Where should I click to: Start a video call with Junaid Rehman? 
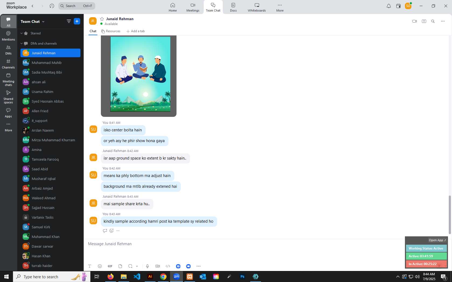tap(415, 21)
